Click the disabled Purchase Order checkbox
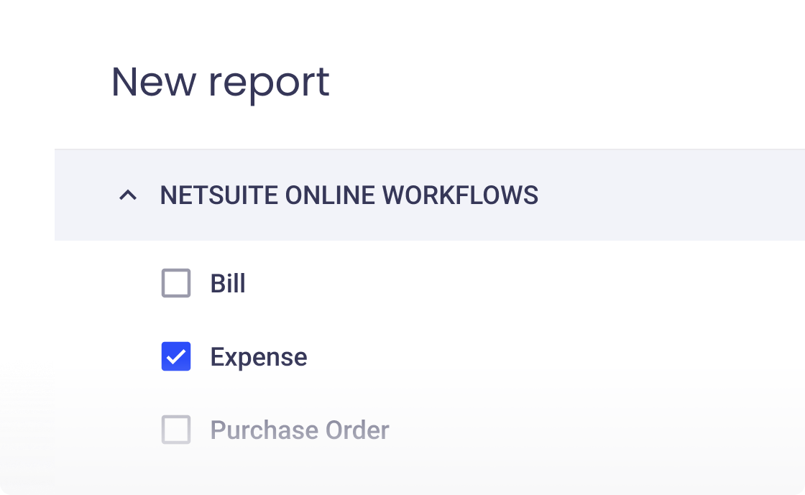805x495 pixels. (x=175, y=430)
